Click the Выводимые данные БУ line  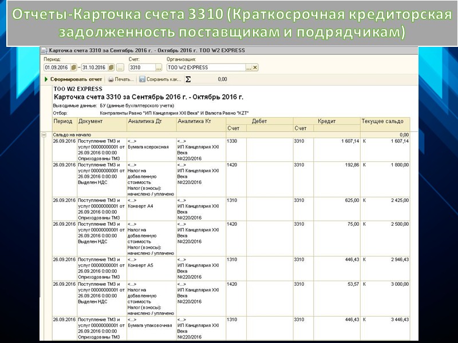pyautogui.click(x=113, y=106)
